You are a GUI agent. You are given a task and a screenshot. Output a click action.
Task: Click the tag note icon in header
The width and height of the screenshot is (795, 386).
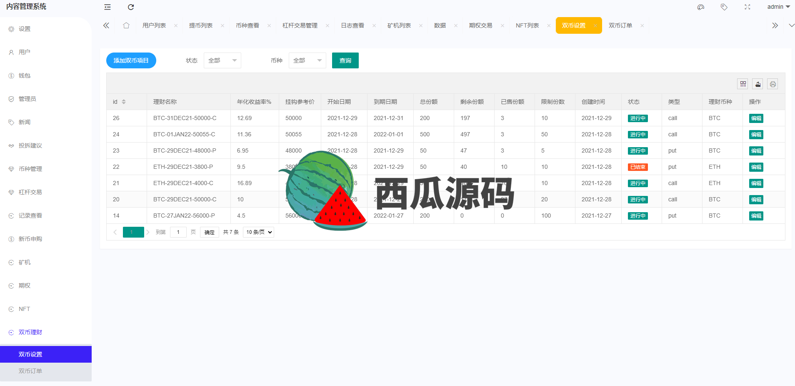point(724,7)
